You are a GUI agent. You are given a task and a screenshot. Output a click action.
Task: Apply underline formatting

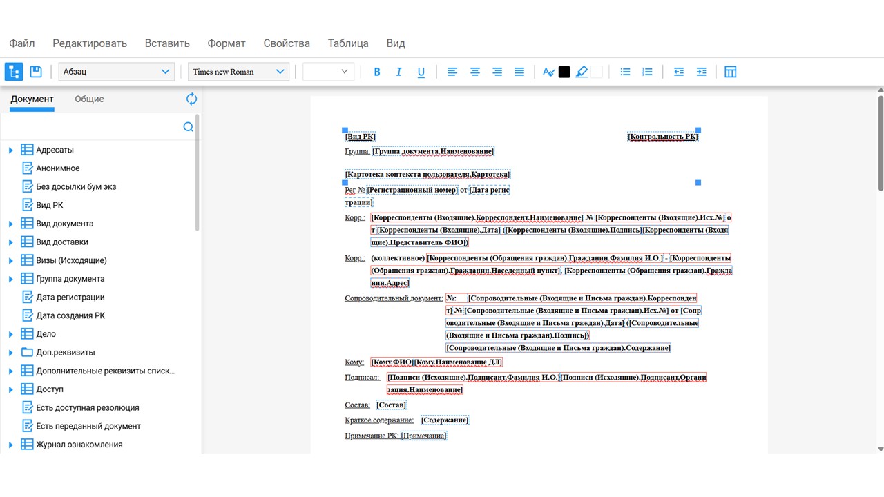click(421, 72)
